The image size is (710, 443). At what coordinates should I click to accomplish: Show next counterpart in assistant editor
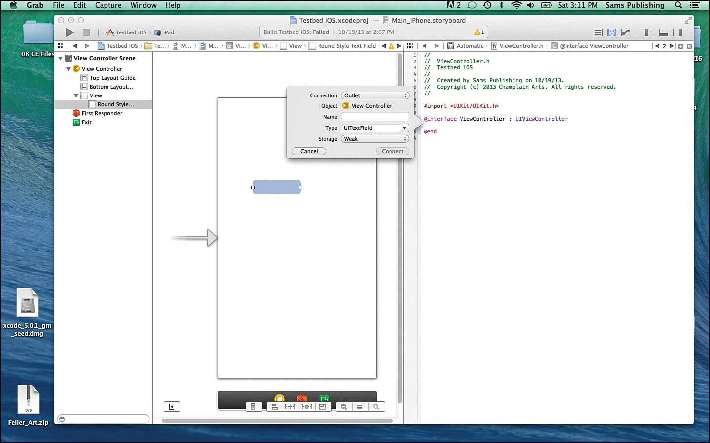coord(672,46)
